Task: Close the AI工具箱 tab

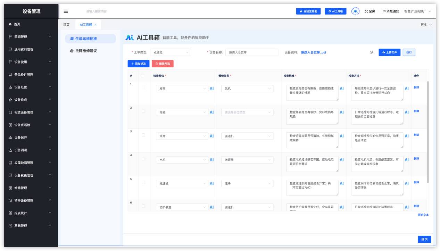Action: pyautogui.click(x=96, y=25)
